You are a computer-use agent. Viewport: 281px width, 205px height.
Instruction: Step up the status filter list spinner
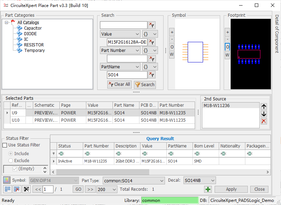tap(45, 168)
